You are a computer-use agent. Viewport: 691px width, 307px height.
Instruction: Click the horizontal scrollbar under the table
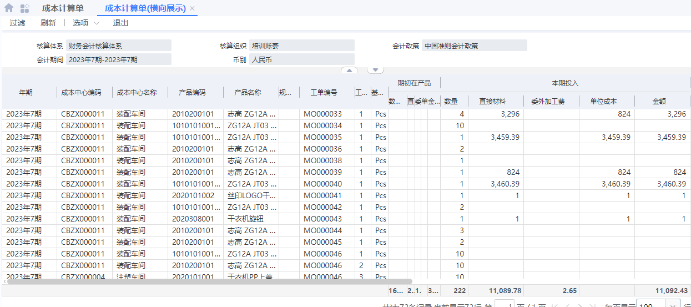tap(211, 281)
